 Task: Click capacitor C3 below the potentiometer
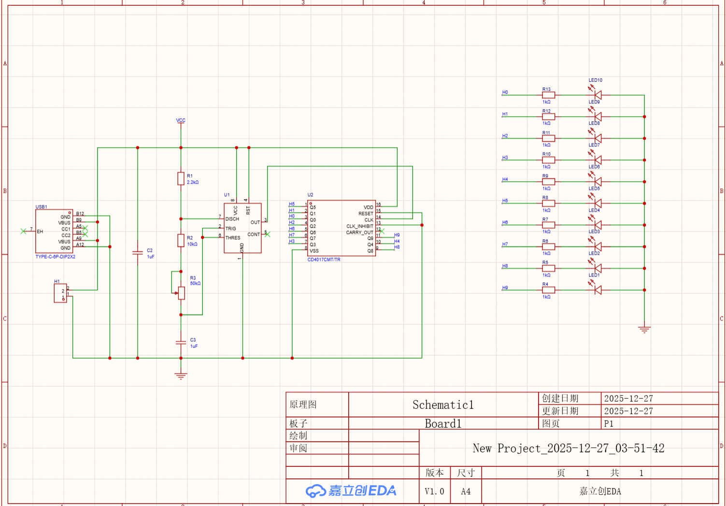tap(180, 343)
